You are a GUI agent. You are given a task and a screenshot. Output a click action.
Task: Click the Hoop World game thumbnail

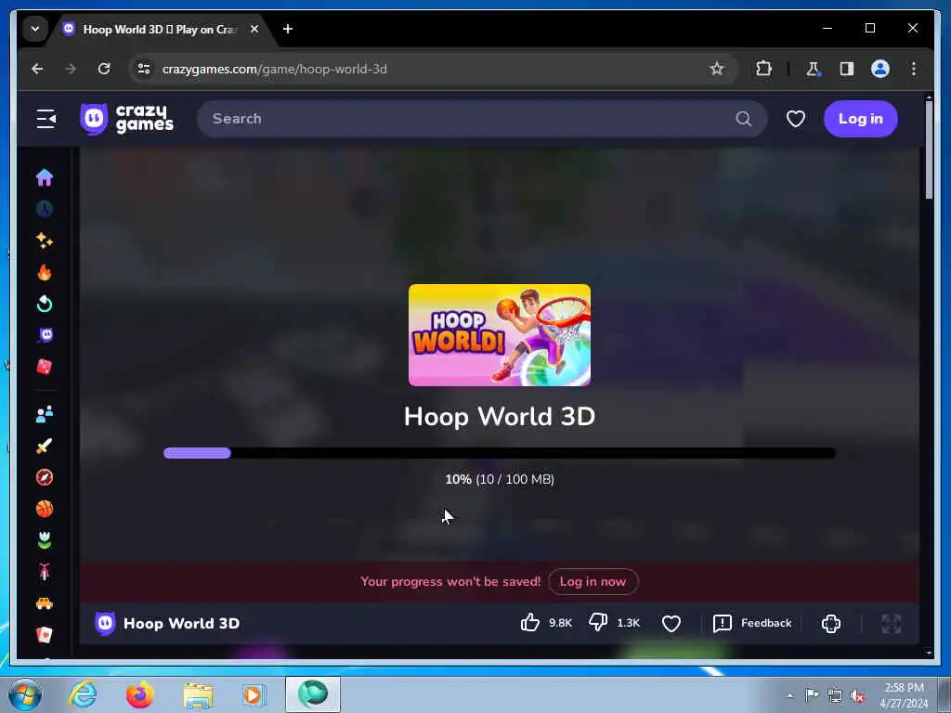point(499,334)
